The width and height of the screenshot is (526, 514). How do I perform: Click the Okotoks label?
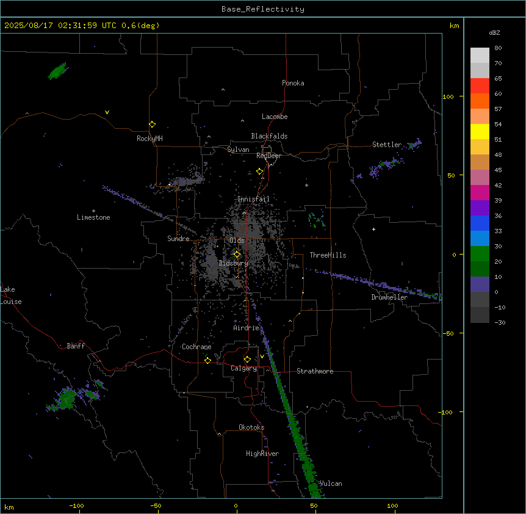[251, 427]
